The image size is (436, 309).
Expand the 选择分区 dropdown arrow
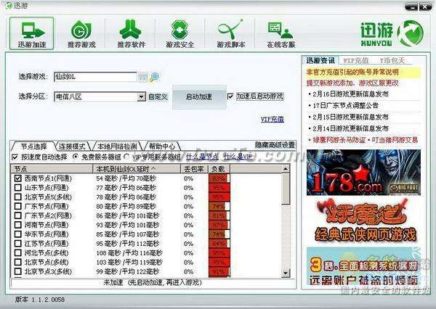[x=141, y=96]
